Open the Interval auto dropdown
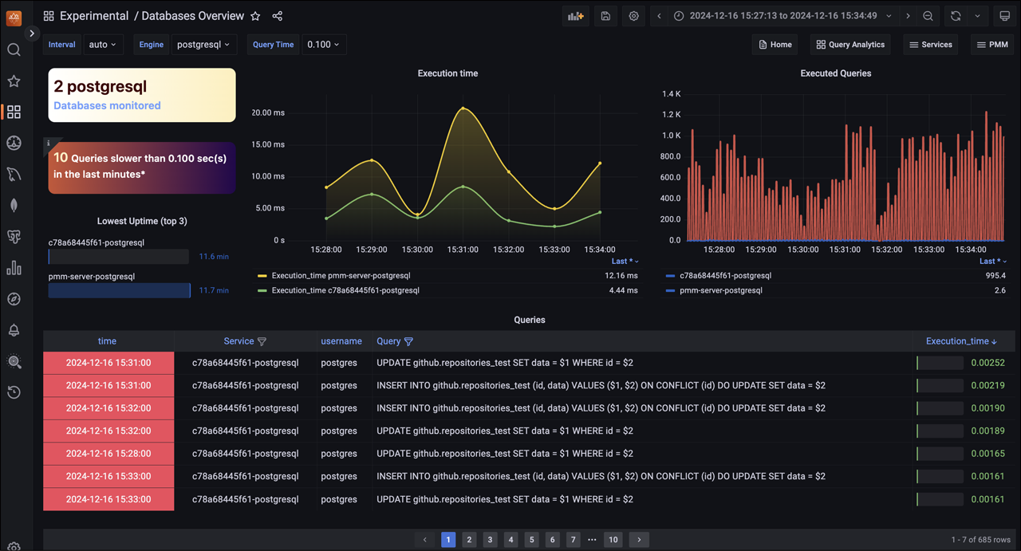The height and width of the screenshot is (551, 1021). [x=102, y=45]
